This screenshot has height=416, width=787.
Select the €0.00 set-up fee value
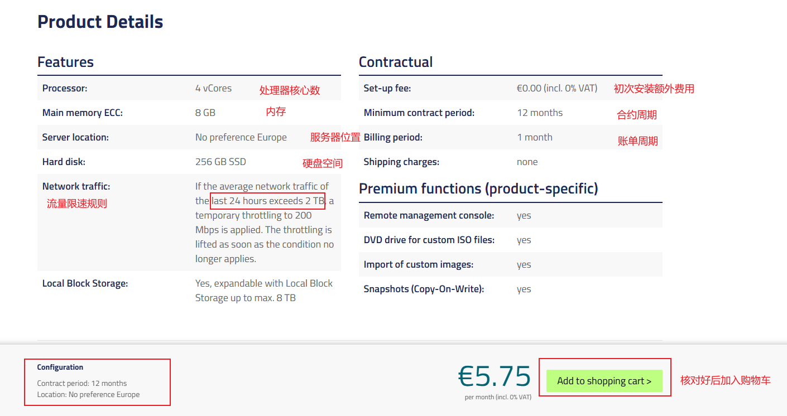(x=556, y=88)
